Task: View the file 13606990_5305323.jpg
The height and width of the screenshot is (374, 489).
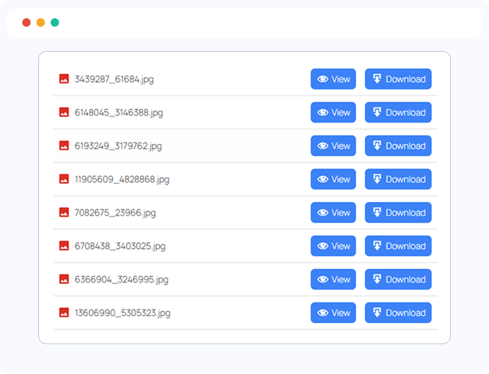Action: (333, 313)
